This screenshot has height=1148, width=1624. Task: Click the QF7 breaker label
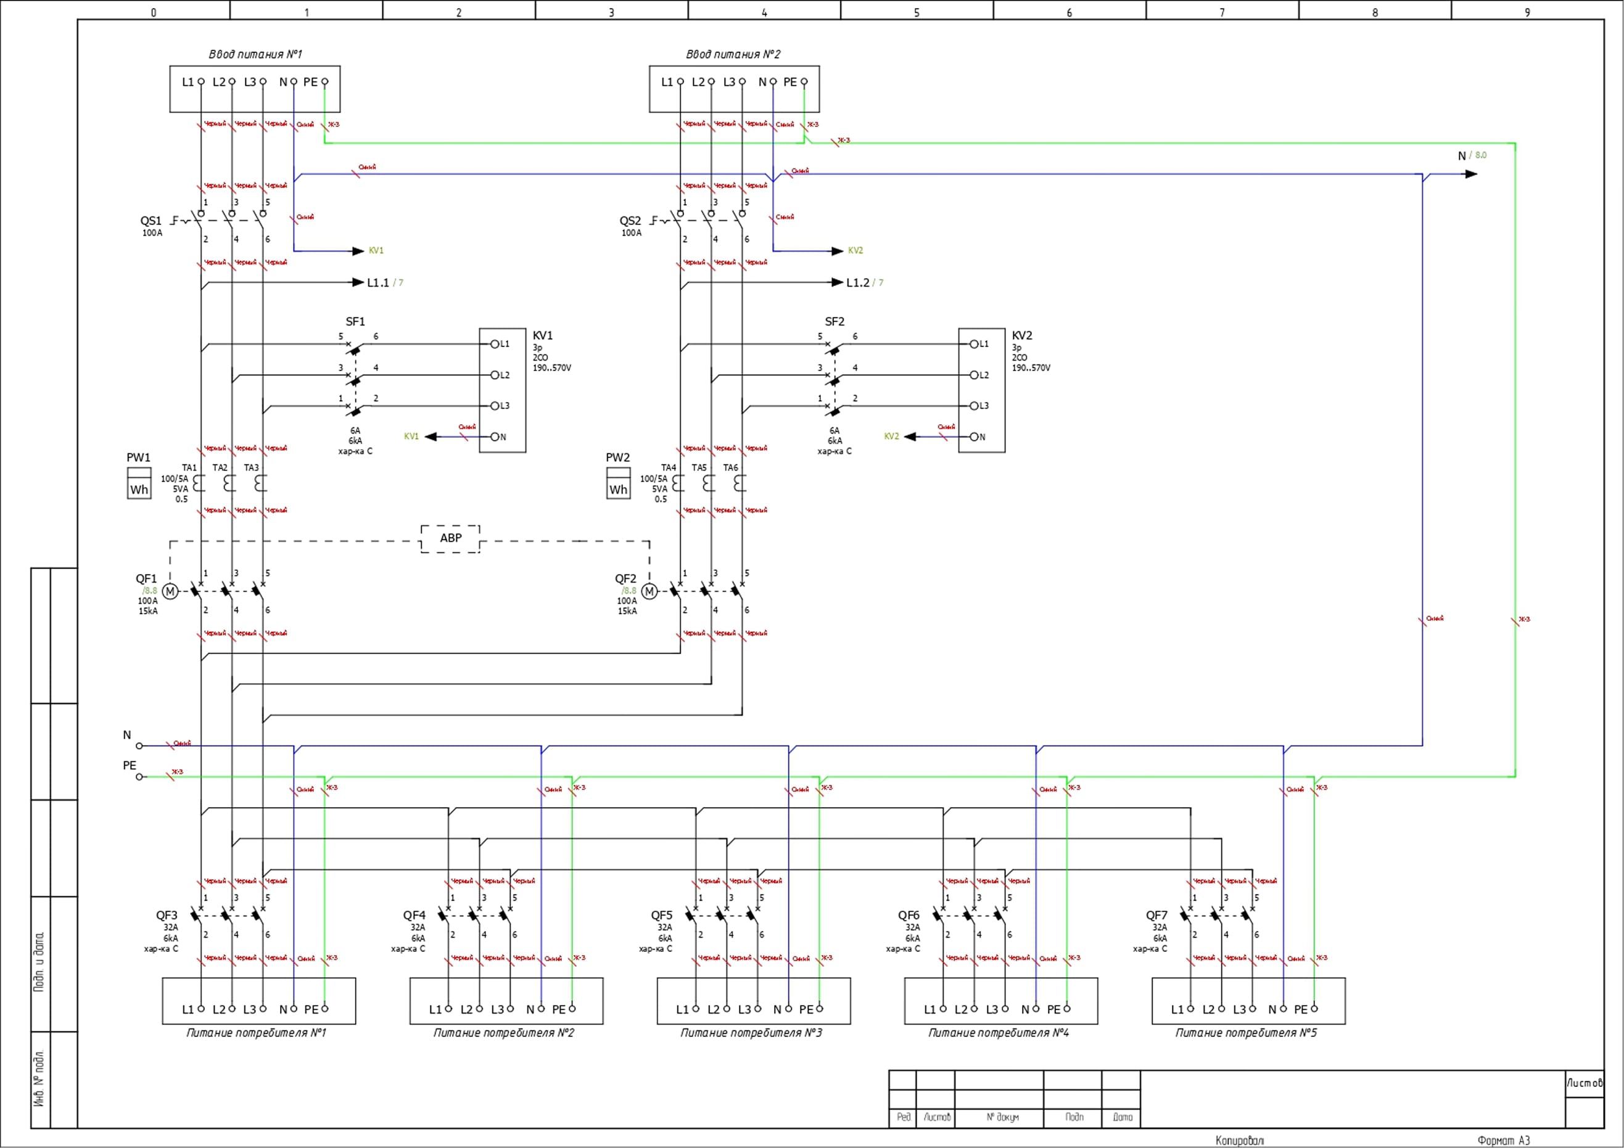coord(1156,916)
